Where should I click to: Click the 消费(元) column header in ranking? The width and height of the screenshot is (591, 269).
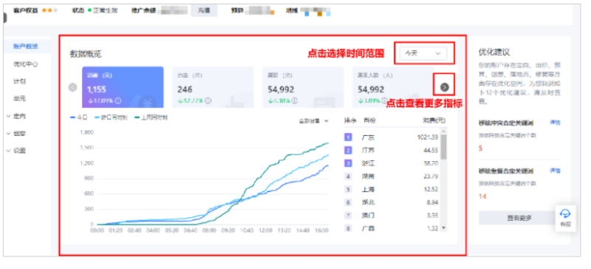tap(434, 120)
